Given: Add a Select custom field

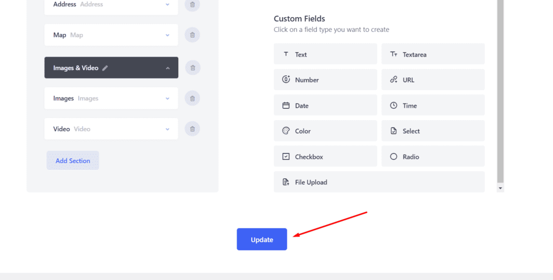Looking at the screenshot, I should [x=433, y=131].
